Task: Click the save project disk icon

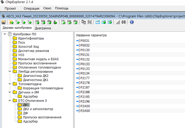Action: pyautogui.click(x=3, y=22)
